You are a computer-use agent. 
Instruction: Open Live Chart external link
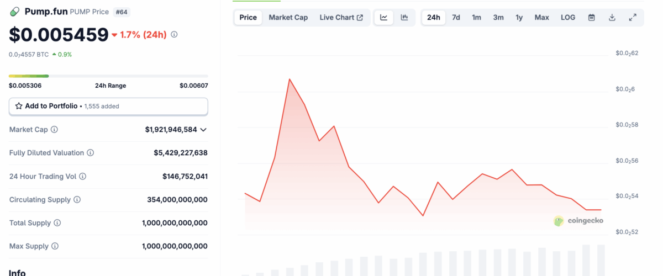coord(341,18)
